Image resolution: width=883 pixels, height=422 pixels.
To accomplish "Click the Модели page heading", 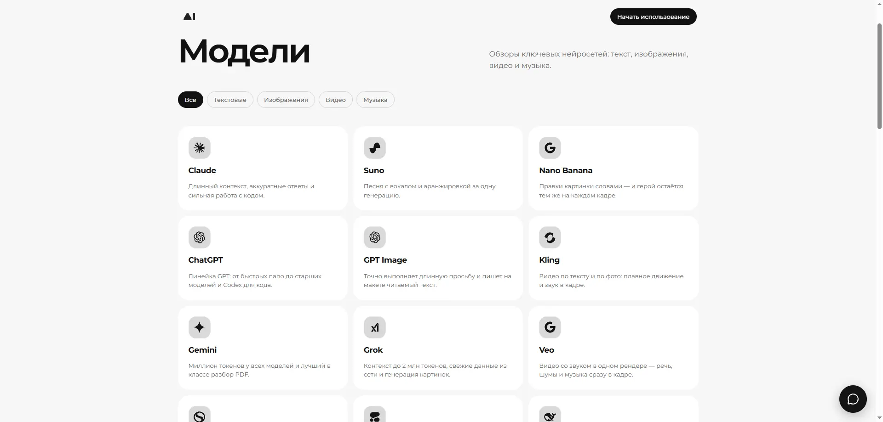I will [x=244, y=51].
